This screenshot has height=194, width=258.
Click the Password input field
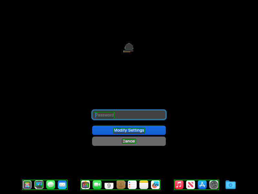[x=129, y=115]
